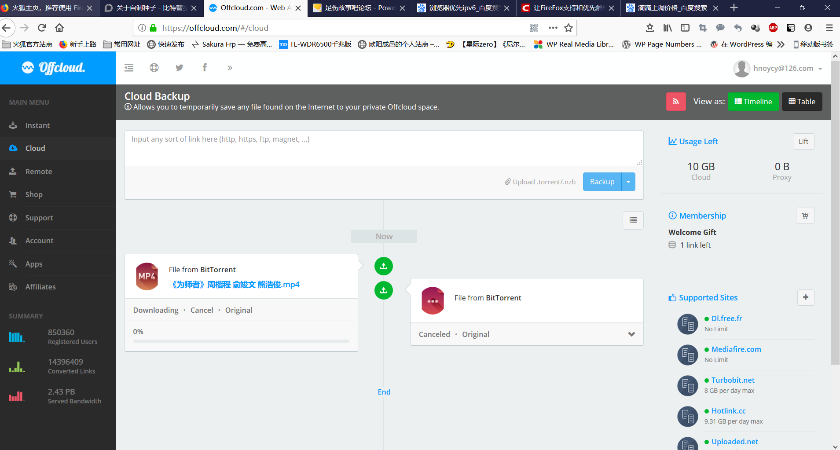Click the Membership shopping cart icon
This screenshot has width=840, height=450.
tap(805, 216)
